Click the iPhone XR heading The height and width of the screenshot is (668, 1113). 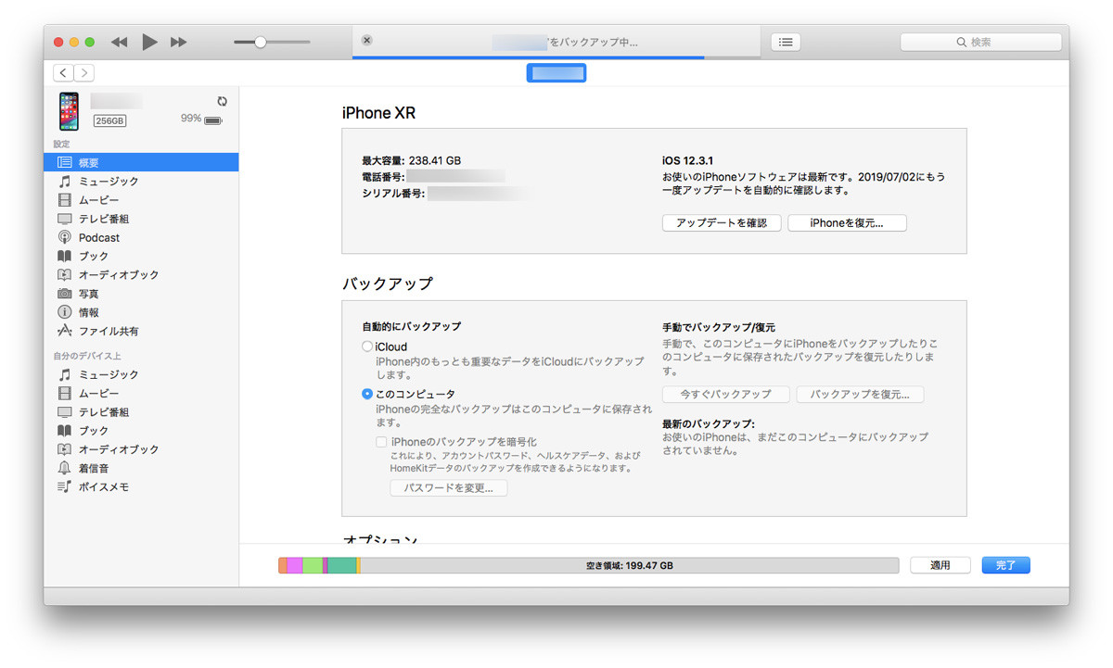pos(378,113)
